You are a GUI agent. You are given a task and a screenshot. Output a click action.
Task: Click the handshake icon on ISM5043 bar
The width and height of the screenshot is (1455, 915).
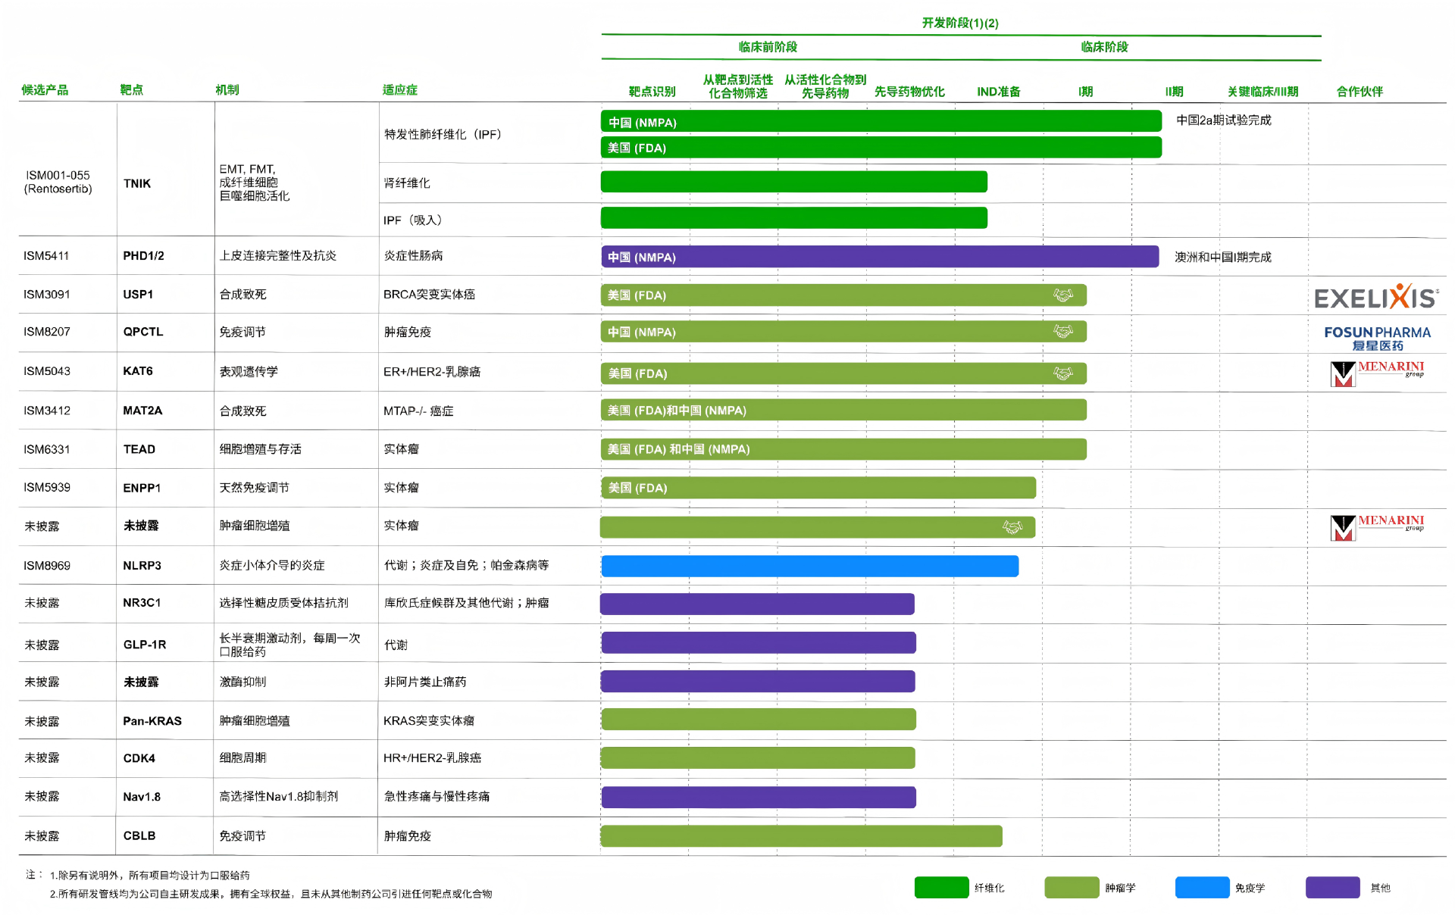click(1063, 373)
